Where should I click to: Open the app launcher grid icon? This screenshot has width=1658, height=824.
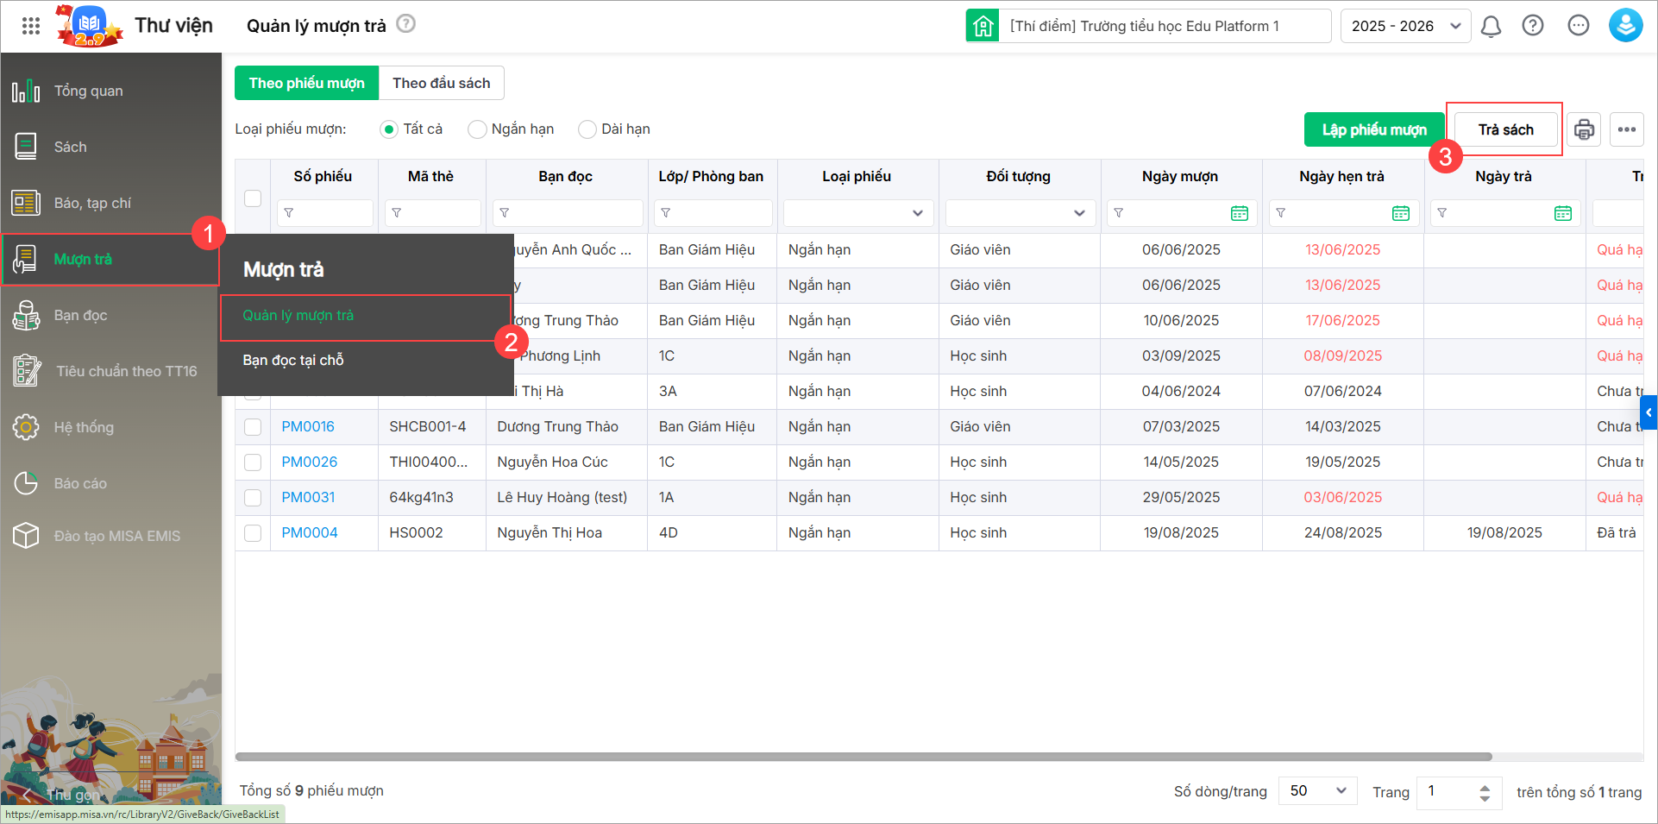coord(31,26)
